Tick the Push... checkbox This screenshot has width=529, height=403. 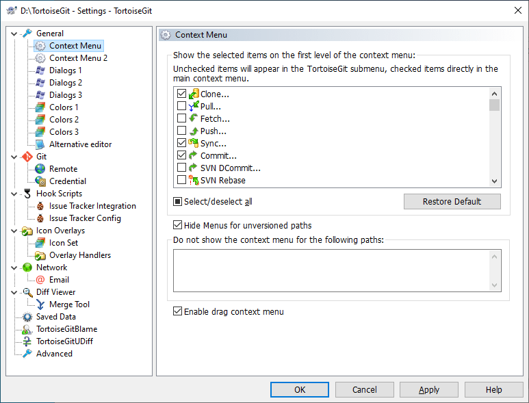coord(181,131)
